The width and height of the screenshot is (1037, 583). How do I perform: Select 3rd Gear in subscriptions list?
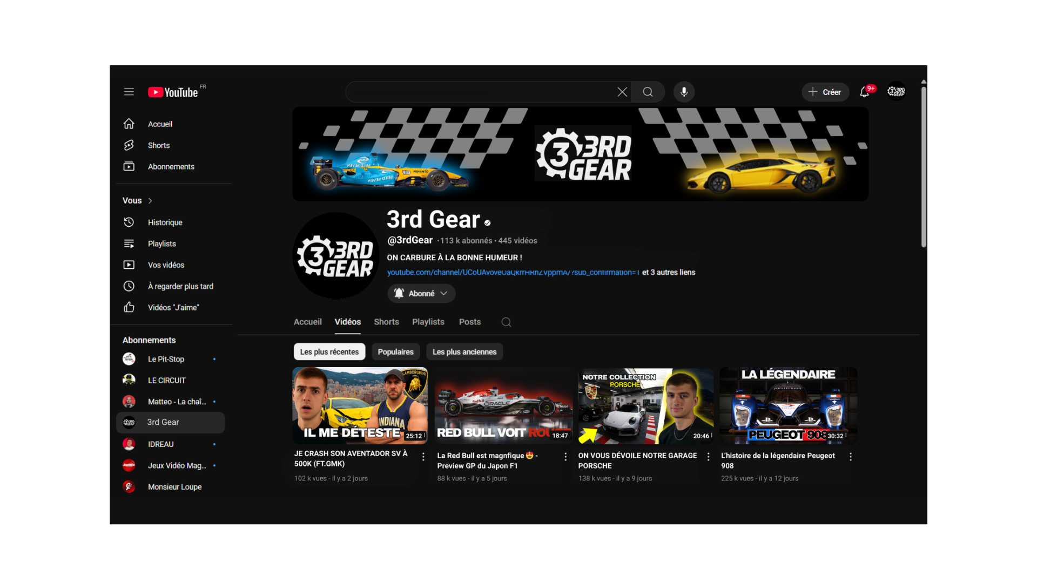(171, 423)
